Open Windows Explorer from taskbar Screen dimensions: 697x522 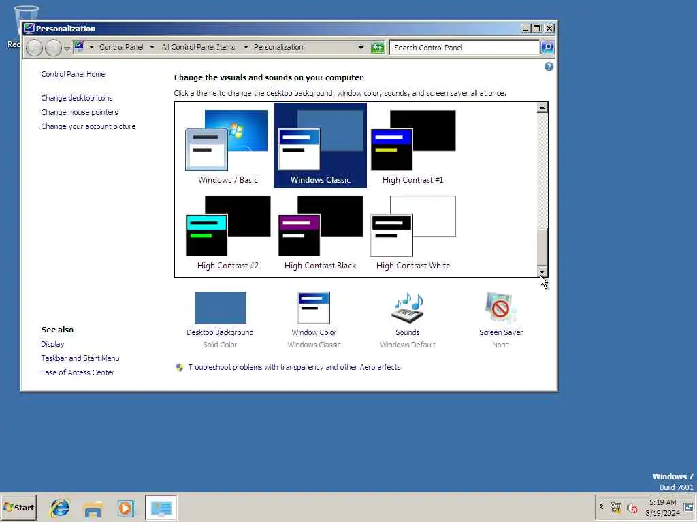point(93,508)
